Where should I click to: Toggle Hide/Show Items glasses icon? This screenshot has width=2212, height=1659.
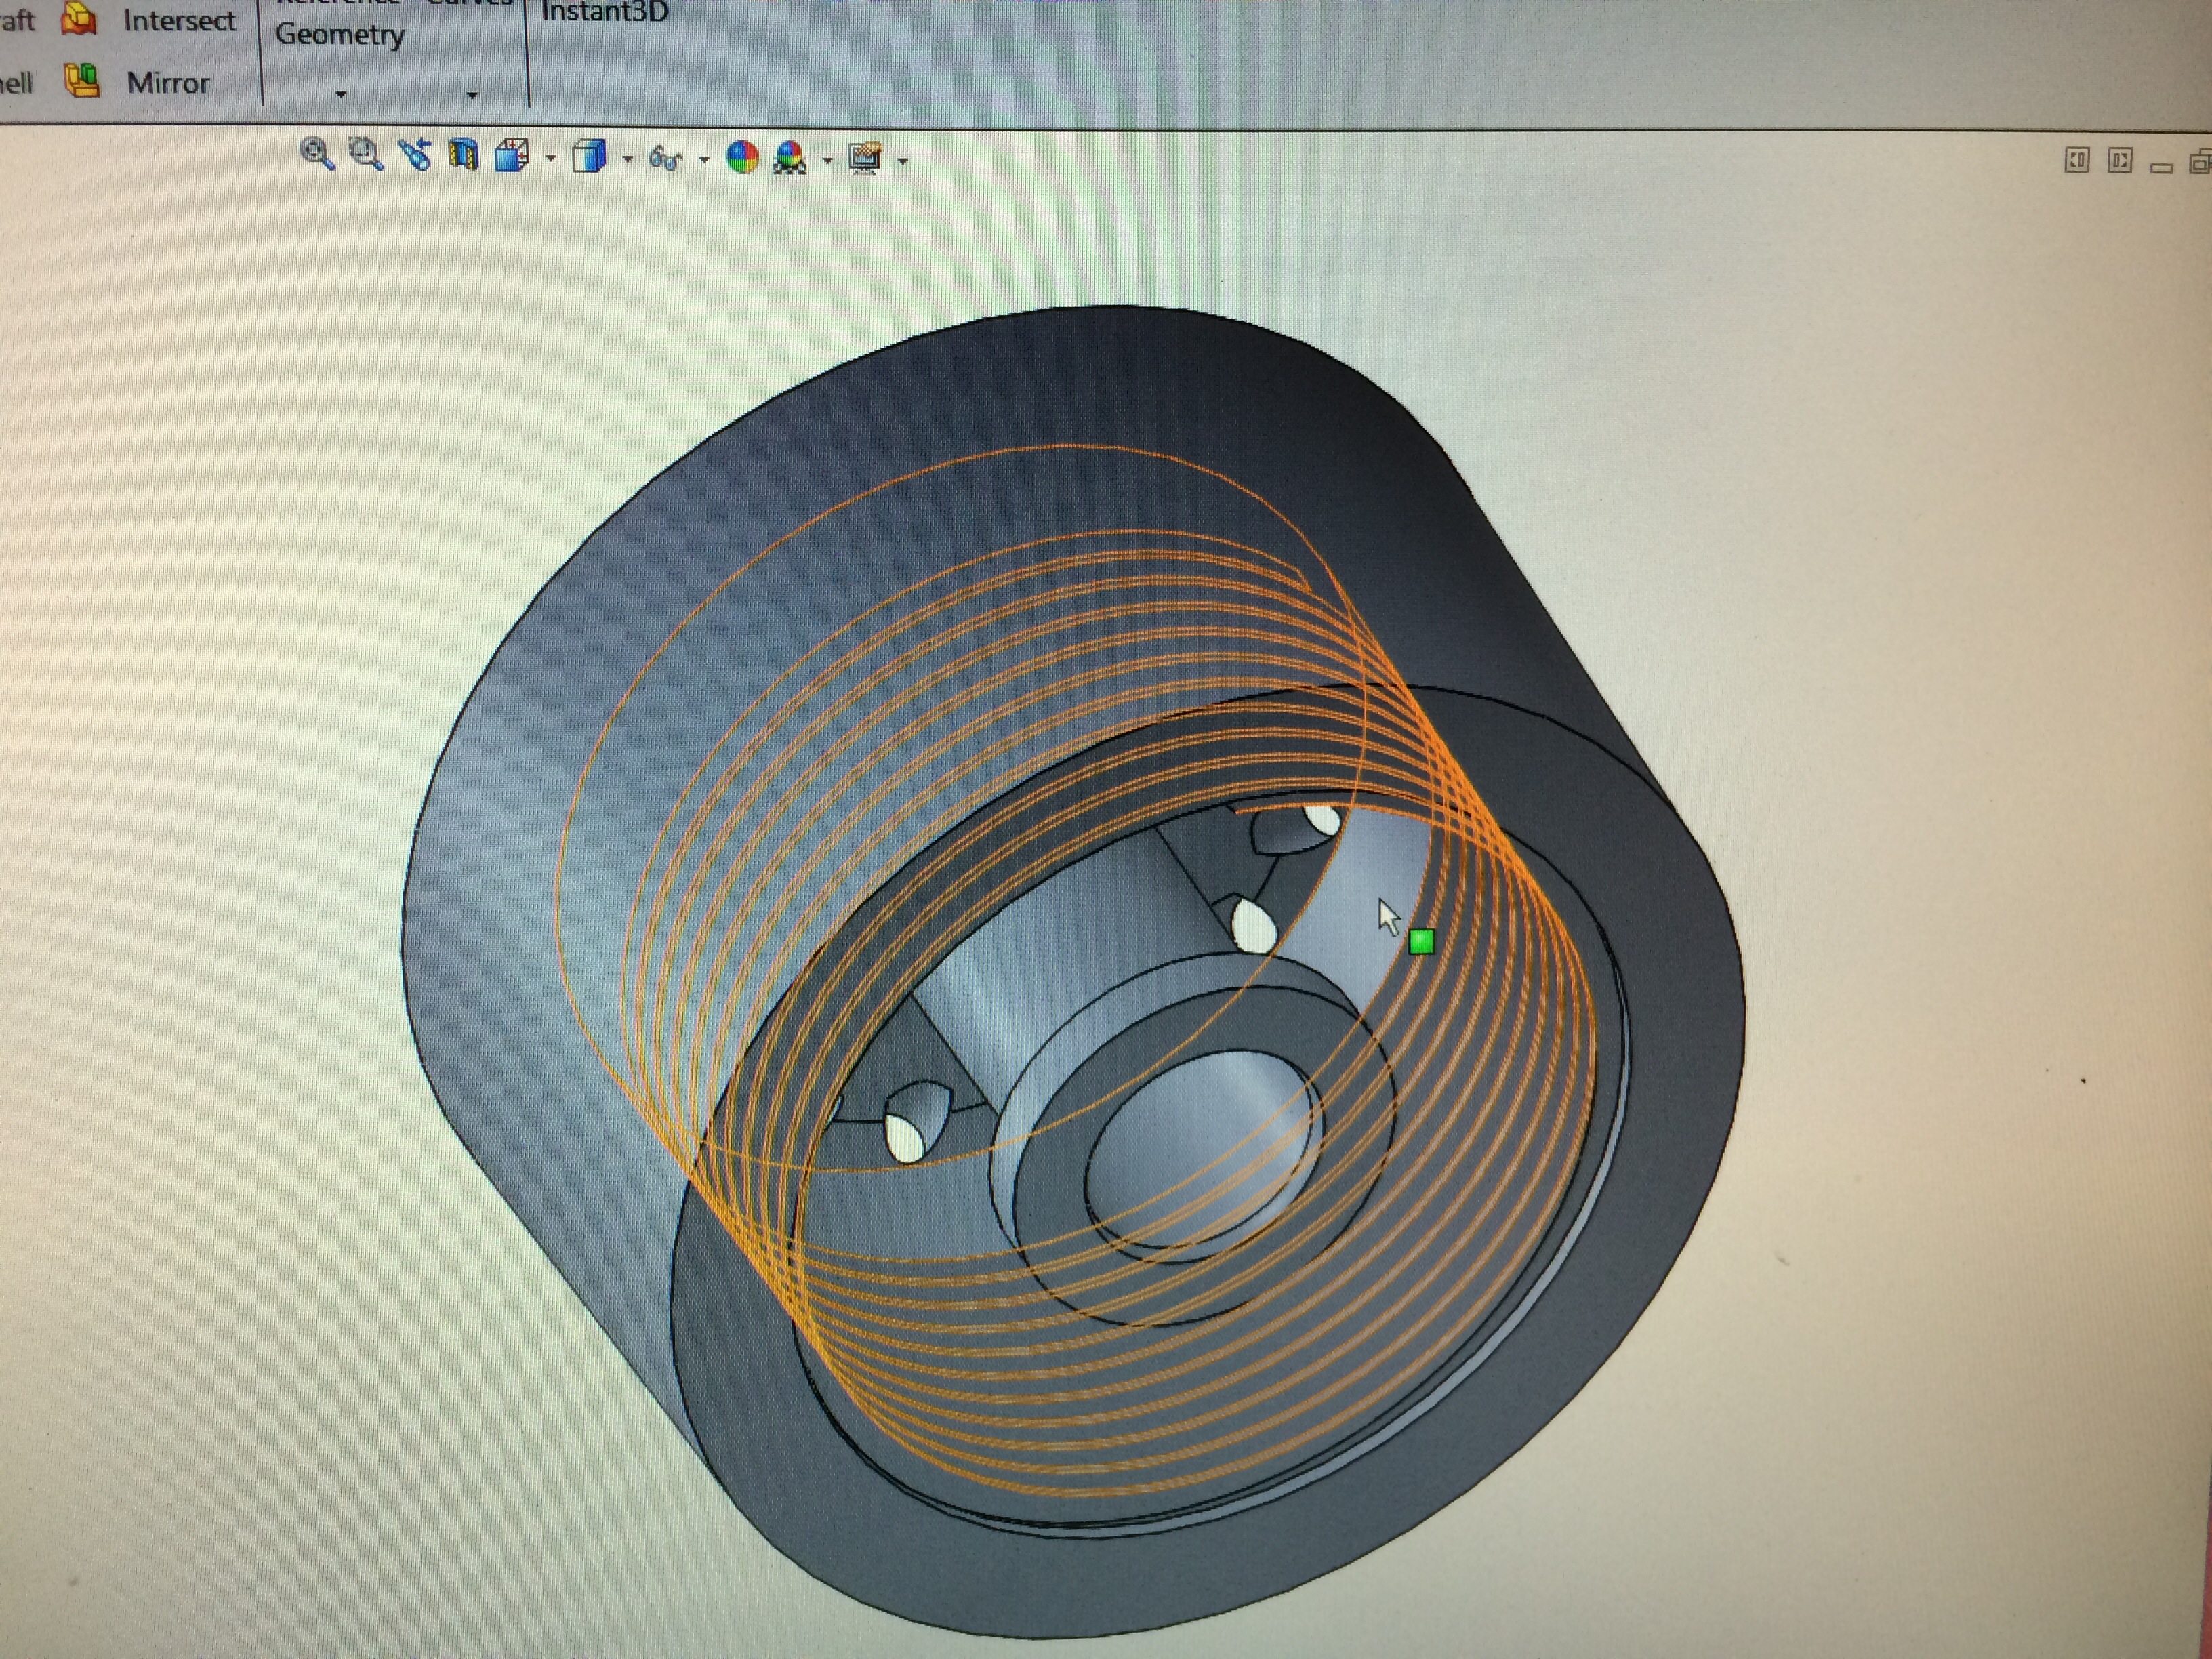point(665,158)
